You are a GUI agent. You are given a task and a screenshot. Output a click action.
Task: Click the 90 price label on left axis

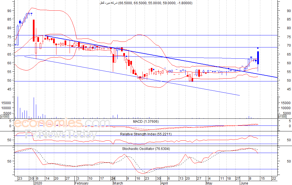(9, 11)
